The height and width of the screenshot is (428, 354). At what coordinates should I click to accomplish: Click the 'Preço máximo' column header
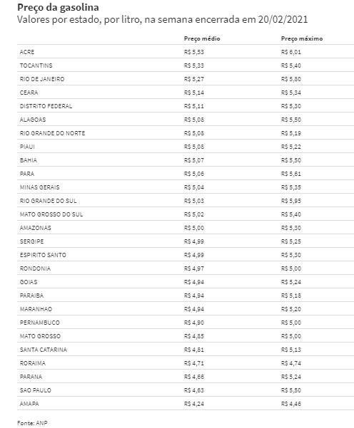coord(302,38)
